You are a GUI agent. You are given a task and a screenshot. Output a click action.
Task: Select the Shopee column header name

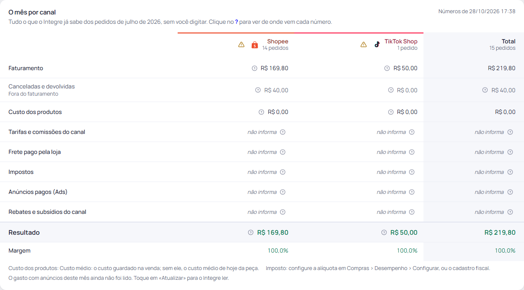278,41
